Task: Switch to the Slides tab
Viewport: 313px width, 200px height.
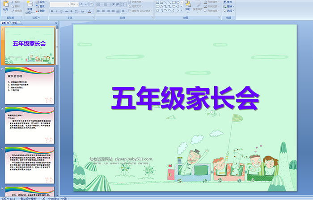Action: [x=5, y=23]
